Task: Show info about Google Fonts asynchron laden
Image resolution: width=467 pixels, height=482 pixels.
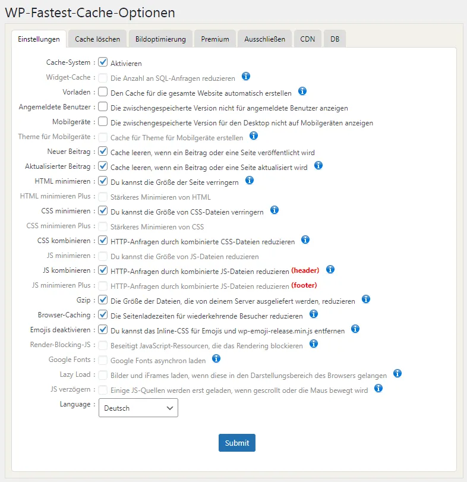Action: point(216,358)
